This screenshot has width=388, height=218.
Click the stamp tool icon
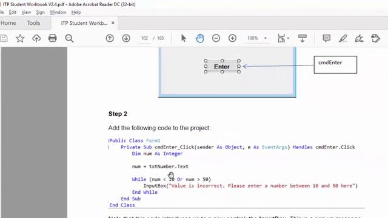click(x=376, y=38)
